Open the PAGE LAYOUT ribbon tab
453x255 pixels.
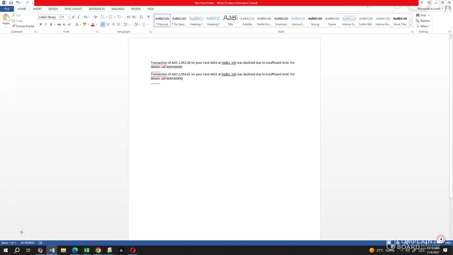click(73, 9)
